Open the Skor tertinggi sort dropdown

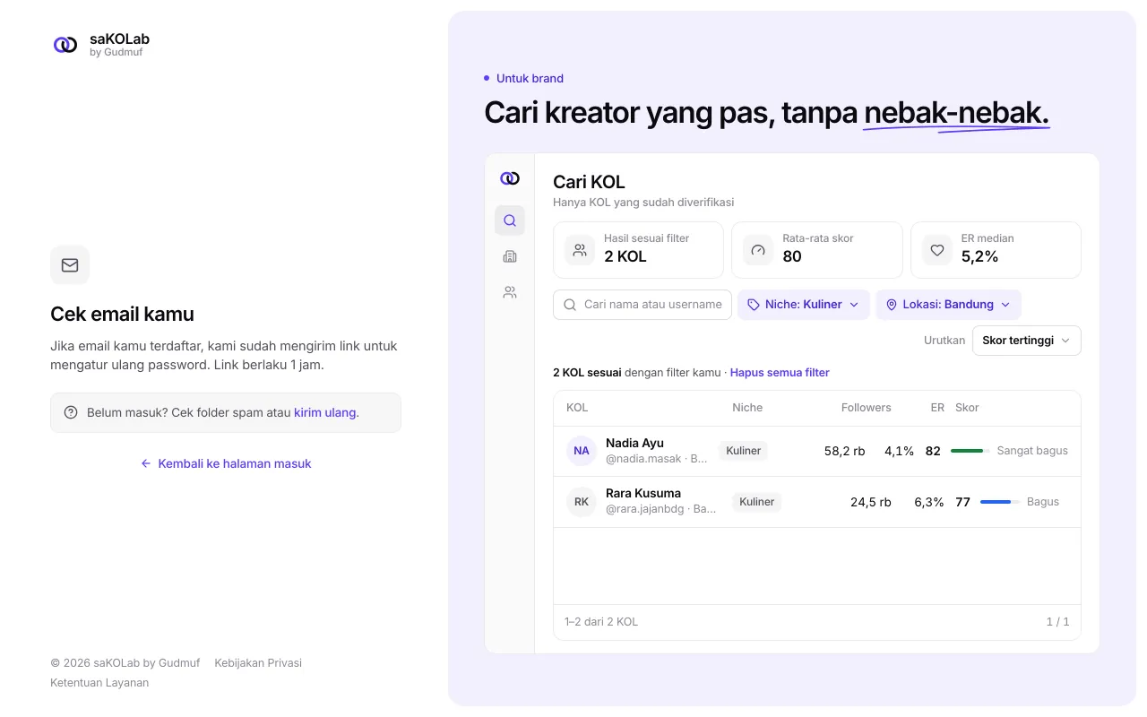1027,341
